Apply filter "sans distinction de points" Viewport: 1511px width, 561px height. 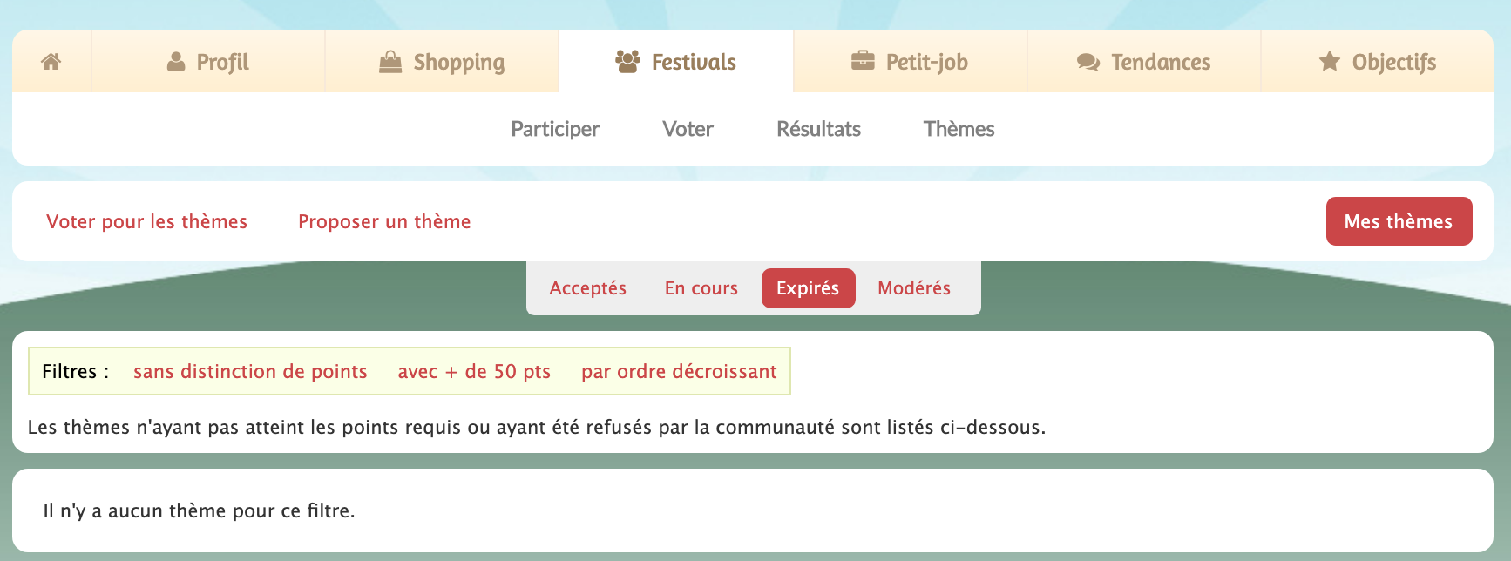(x=250, y=371)
